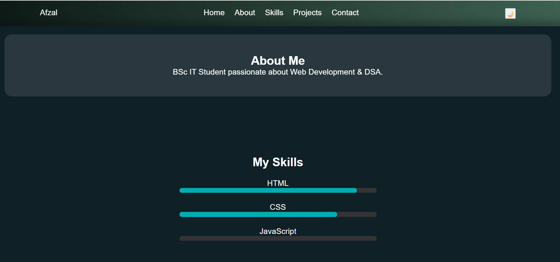Click the CSS skill label
This screenshot has width=560, height=262.
coord(277,207)
